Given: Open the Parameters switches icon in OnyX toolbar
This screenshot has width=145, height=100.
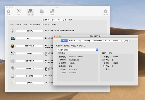Looking at the screenshot, I should pos(52,11).
